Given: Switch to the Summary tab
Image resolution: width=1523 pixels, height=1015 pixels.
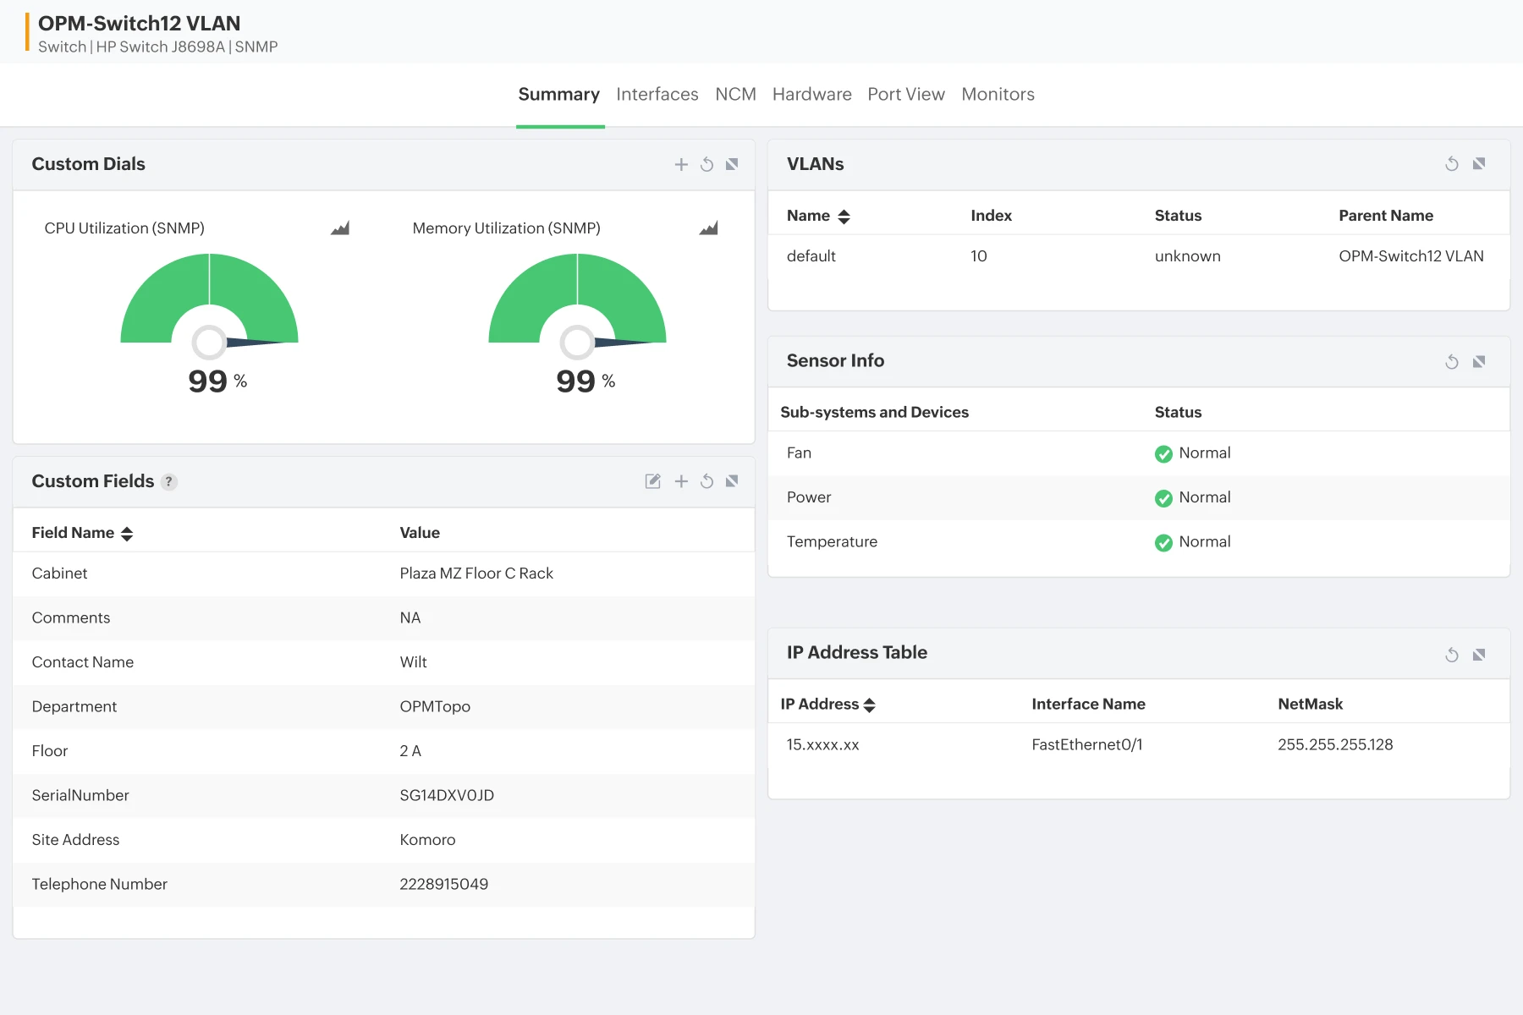Looking at the screenshot, I should pyautogui.click(x=559, y=94).
